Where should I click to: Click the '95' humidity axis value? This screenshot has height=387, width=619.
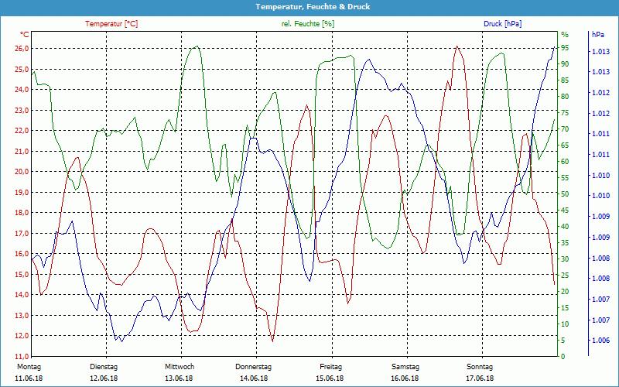565,48
